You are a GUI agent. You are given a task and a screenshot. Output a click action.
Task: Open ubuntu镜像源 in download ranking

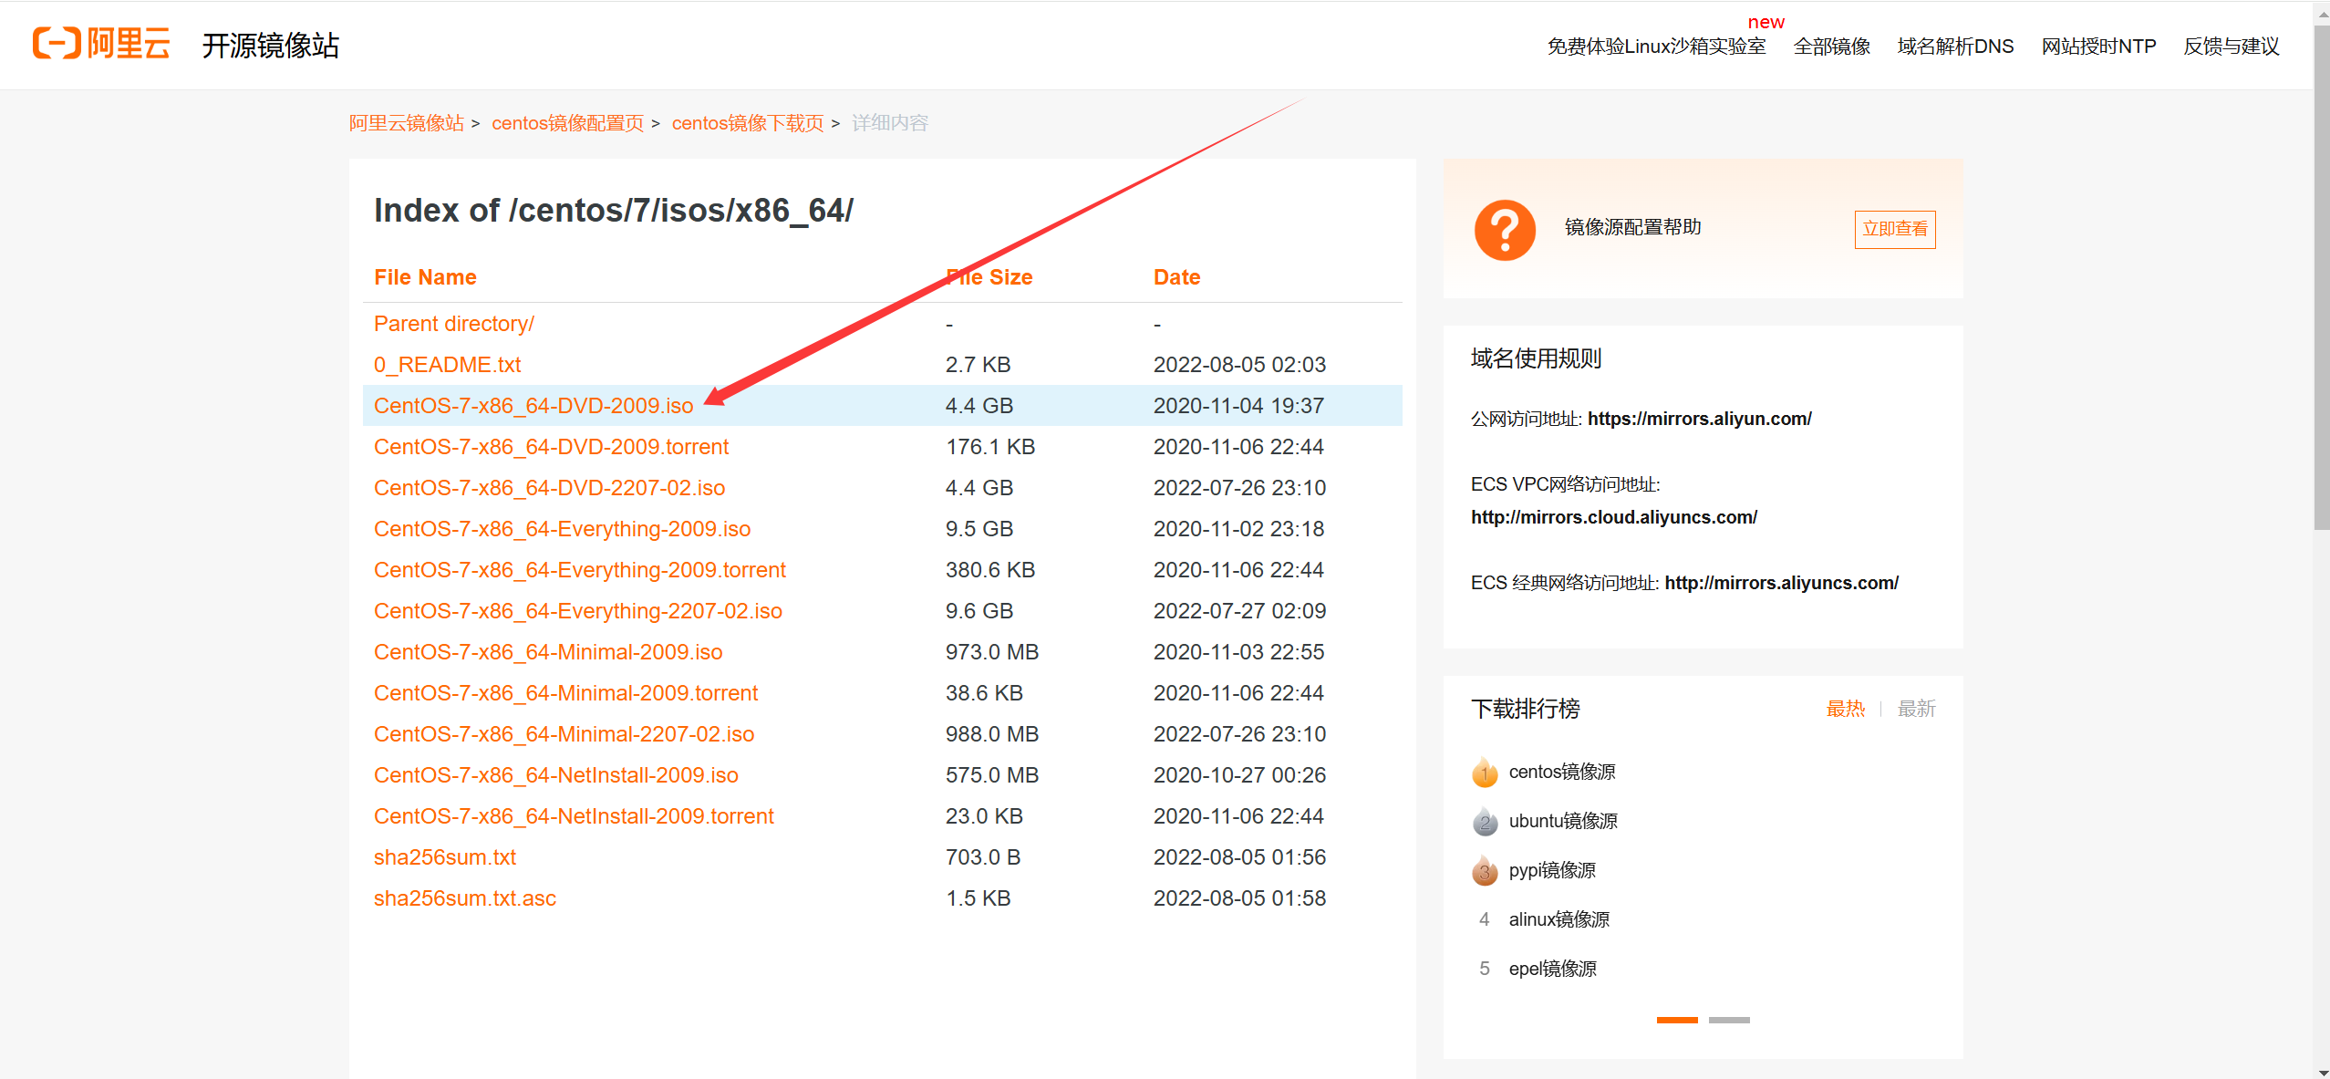(1563, 821)
